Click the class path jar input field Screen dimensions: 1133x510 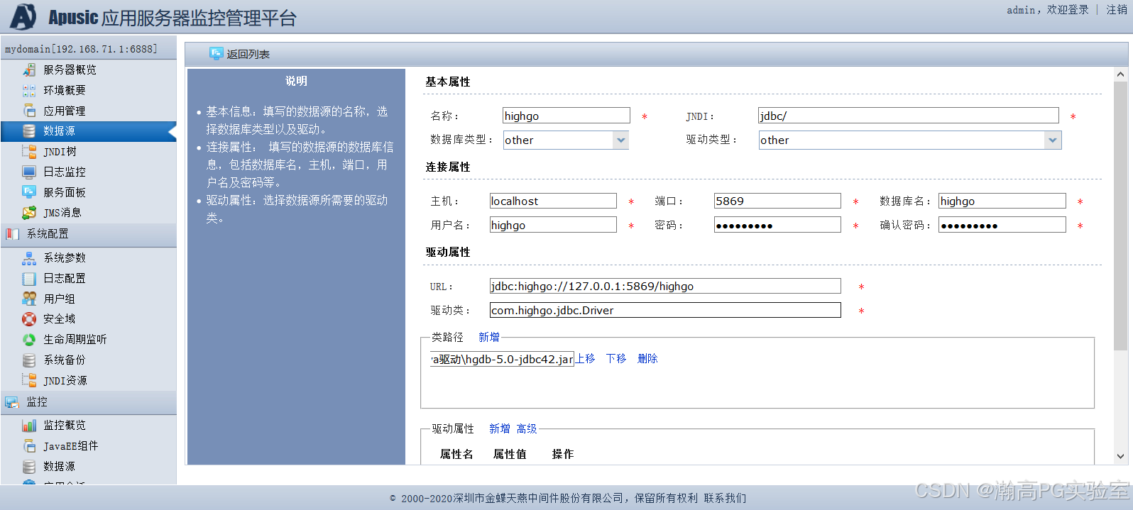[501, 359]
